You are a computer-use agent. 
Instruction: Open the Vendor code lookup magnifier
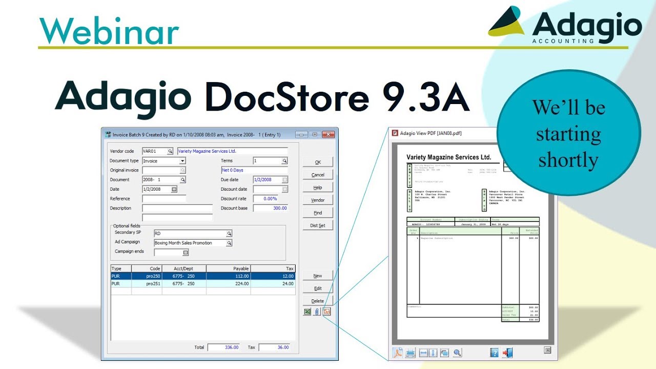pos(171,152)
